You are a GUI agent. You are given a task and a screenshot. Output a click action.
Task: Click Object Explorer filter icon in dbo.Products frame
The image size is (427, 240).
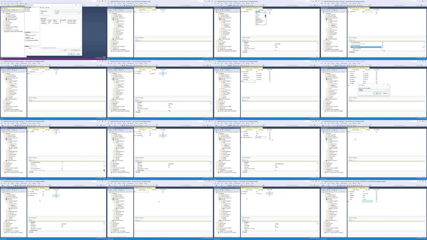tap(333, 190)
